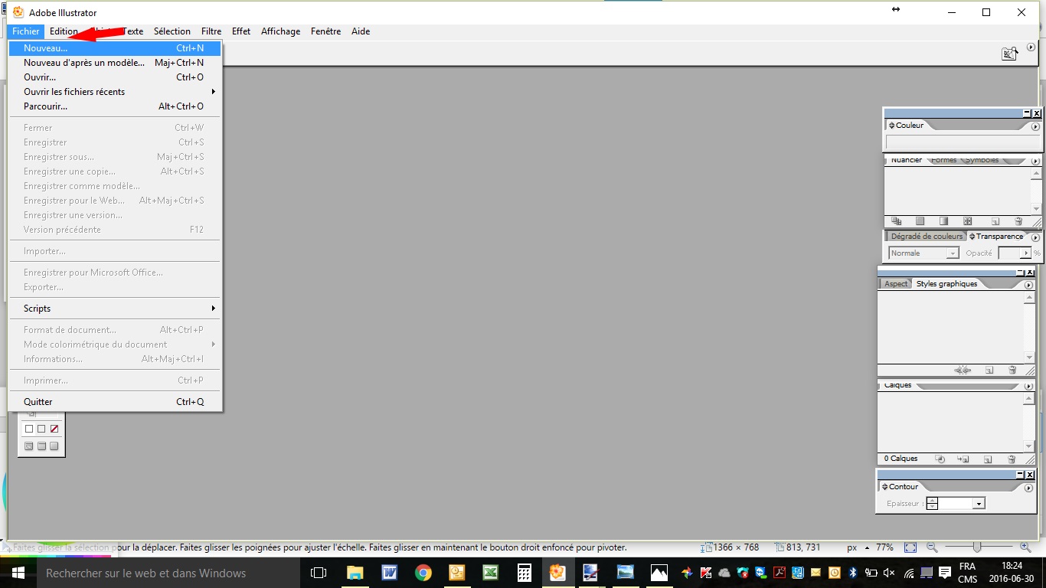Open Styles graphiques panel options menu
This screenshot has height=588, width=1046.
tap(1029, 285)
